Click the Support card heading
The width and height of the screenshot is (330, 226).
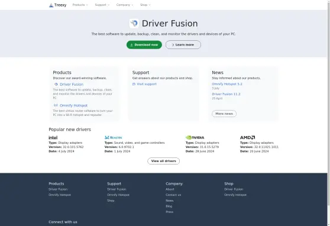(141, 72)
